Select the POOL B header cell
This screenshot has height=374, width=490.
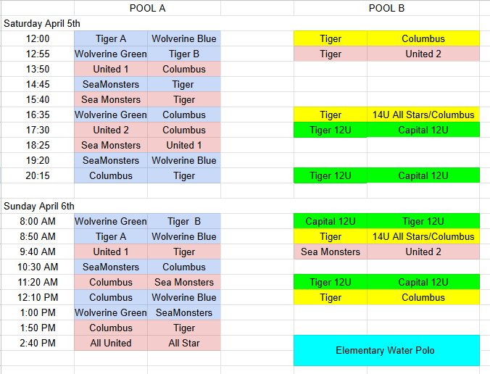point(386,8)
